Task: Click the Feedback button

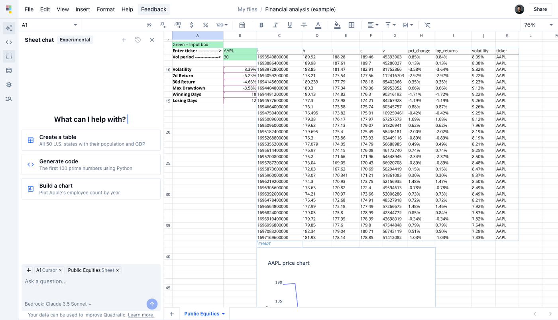Action: pos(154,9)
